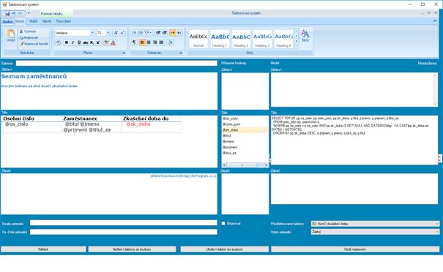Apply Italic formatting from the ribbon
443x272 pixels.
(72, 42)
